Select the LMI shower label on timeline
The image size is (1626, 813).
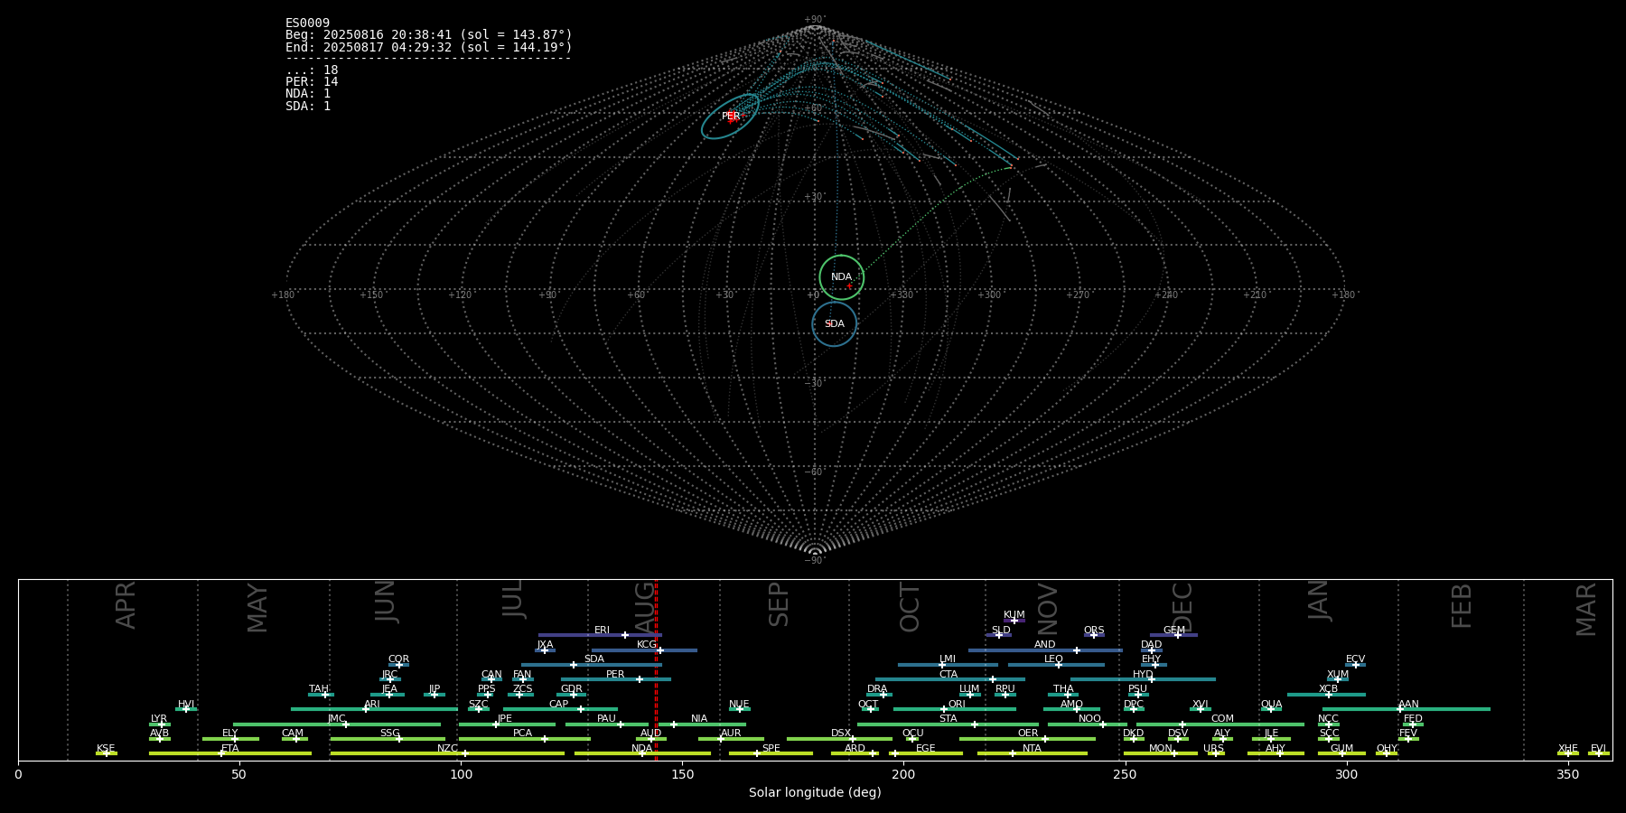948,659
